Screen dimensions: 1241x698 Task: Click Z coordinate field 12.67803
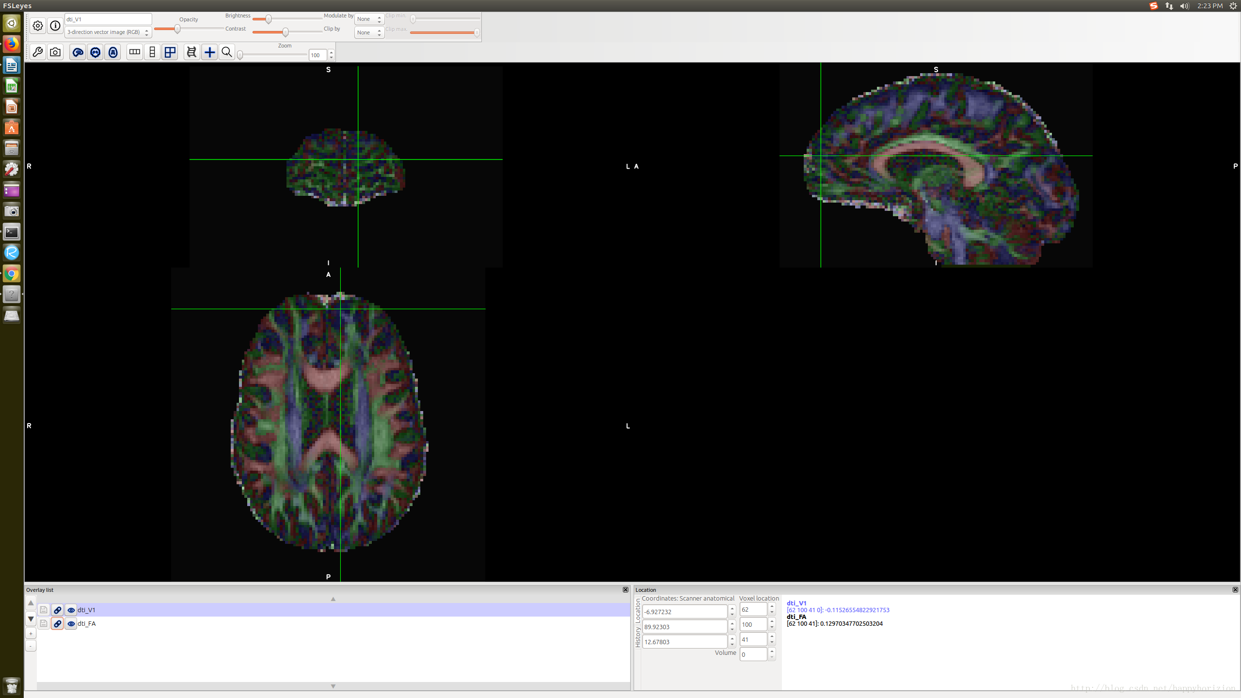click(684, 642)
